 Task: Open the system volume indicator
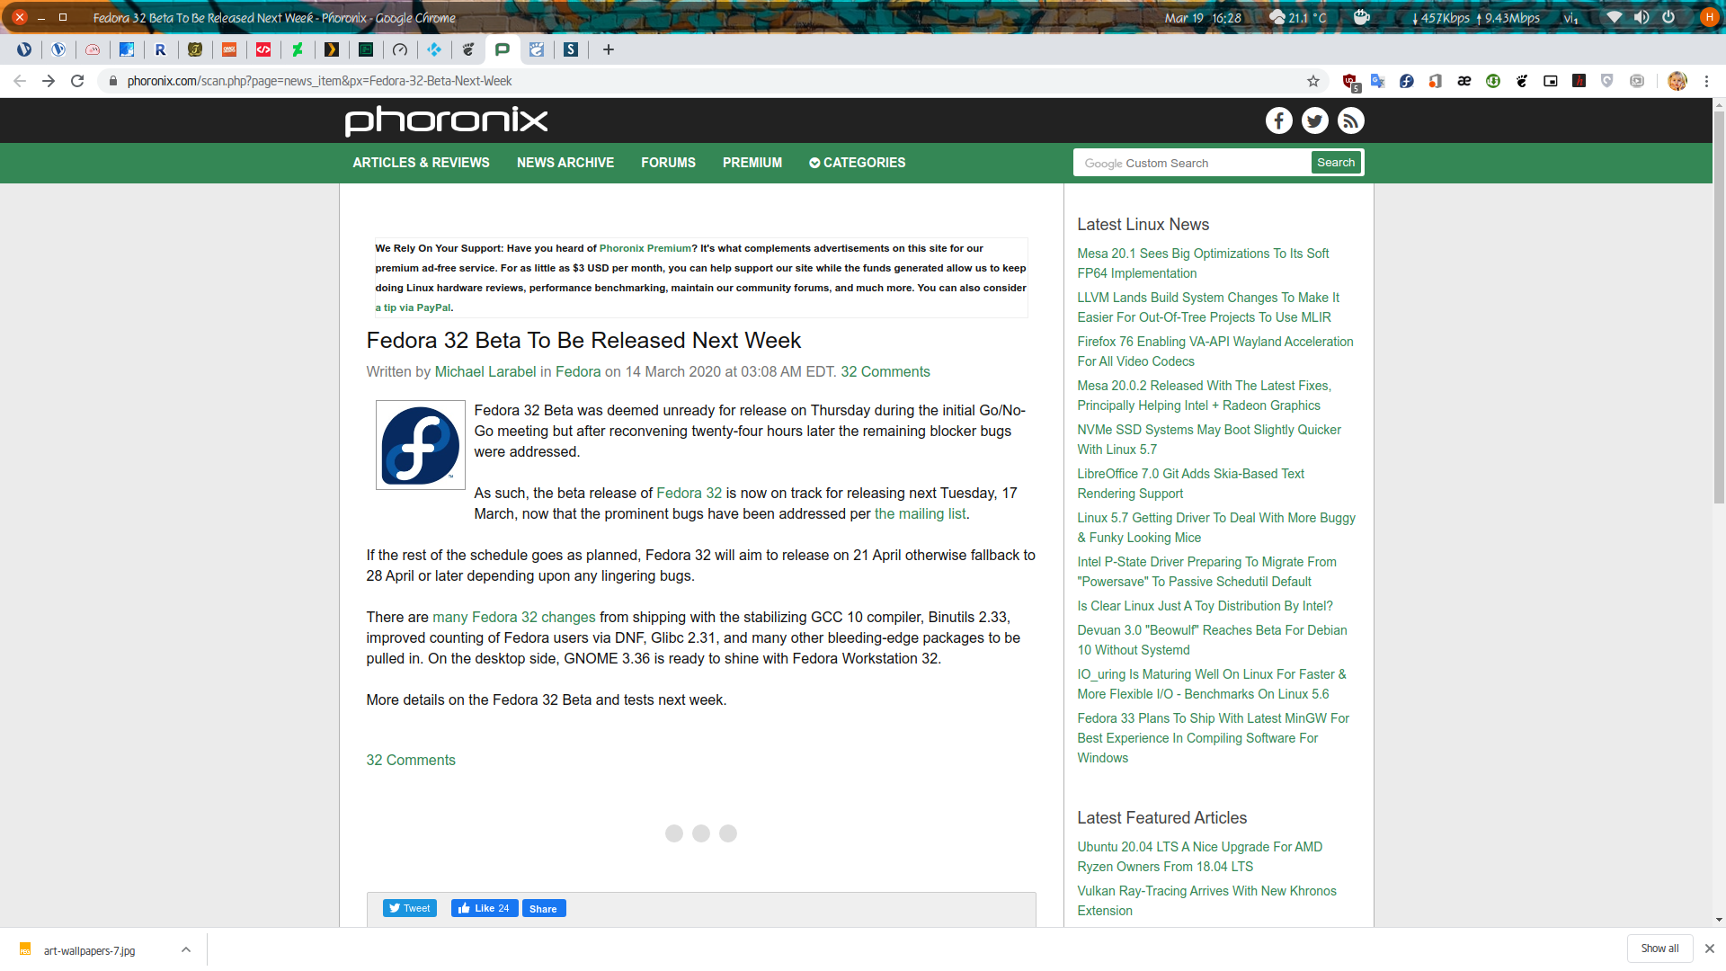[x=1641, y=17]
